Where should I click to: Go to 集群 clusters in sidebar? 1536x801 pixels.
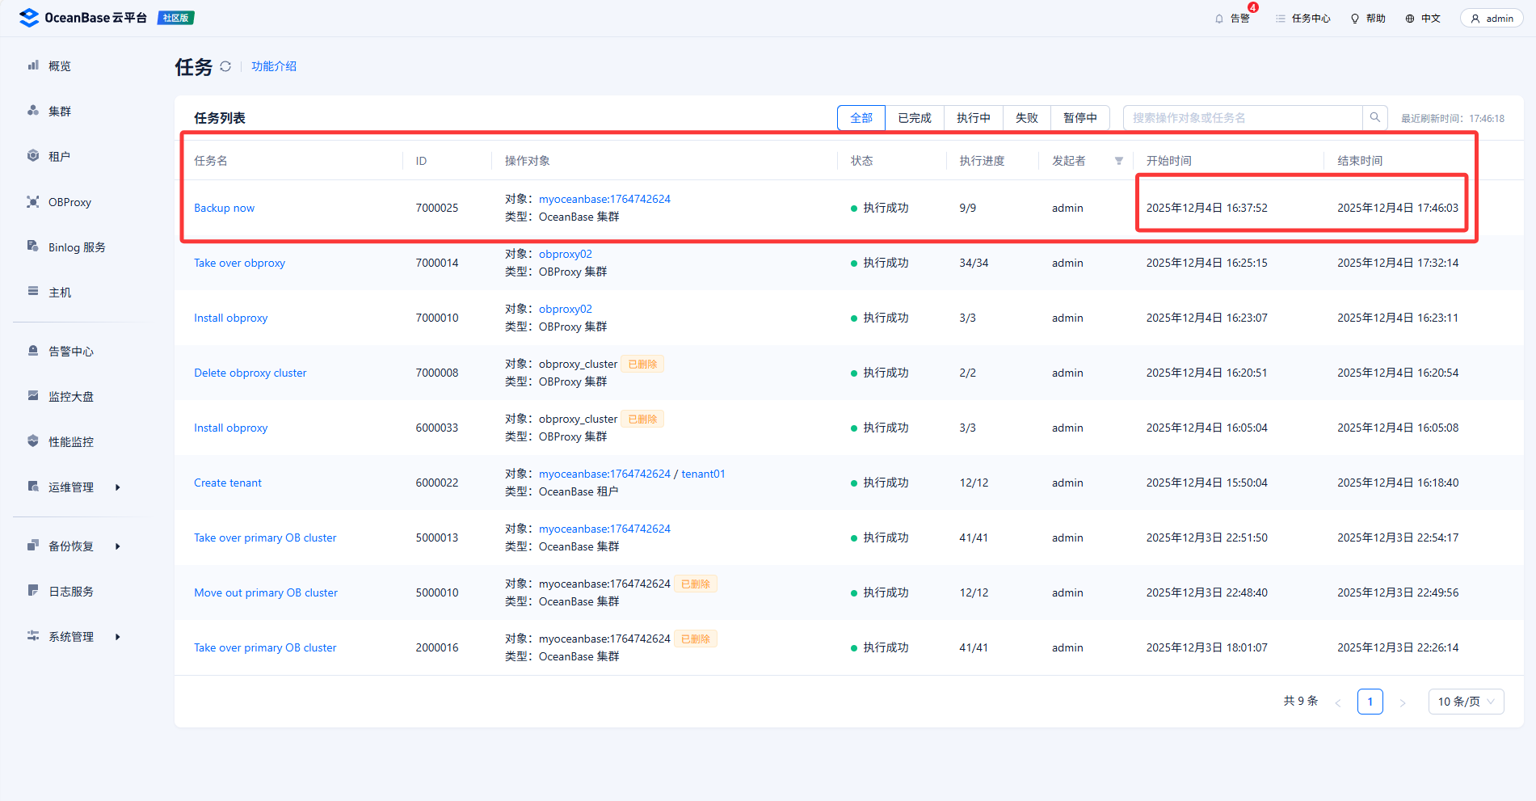(x=59, y=112)
